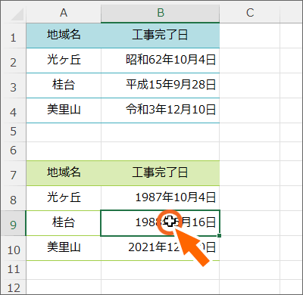This screenshot has width=303, height=295.
Task: Click cell A7 地域名 in green header
Action: click(x=64, y=173)
